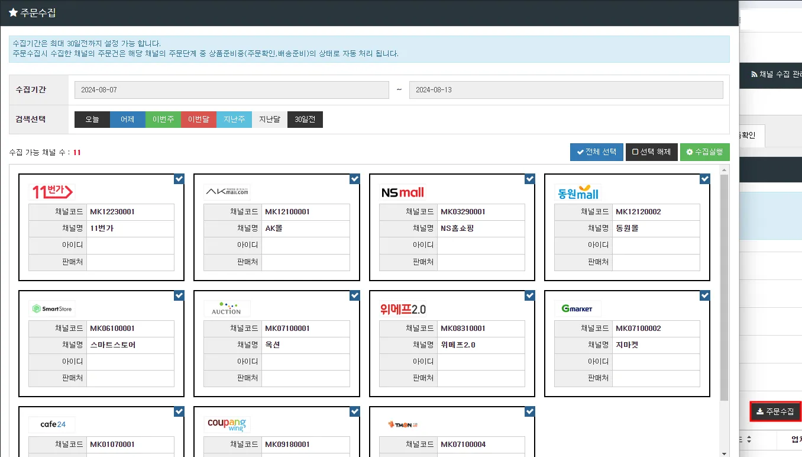The height and width of the screenshot is (457, 802).
Task: Toggle the NS홈쇼핑 channel checkbox
Action: [x=530, y=179]
